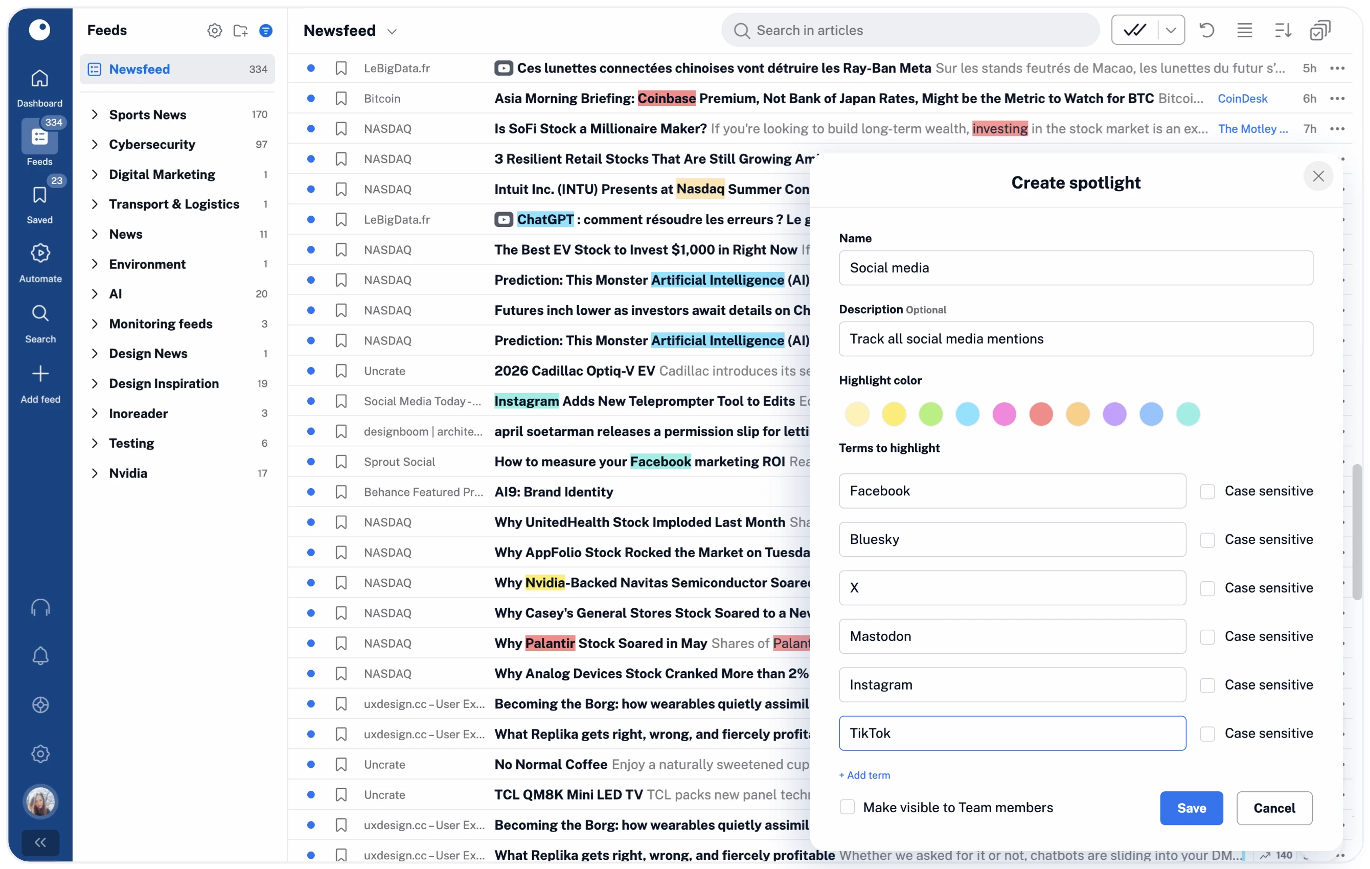Bookmark the LeBigData.fr Ray-Ban Meta article
This screenshot has height=869, width=1370.
pos(341,68)
